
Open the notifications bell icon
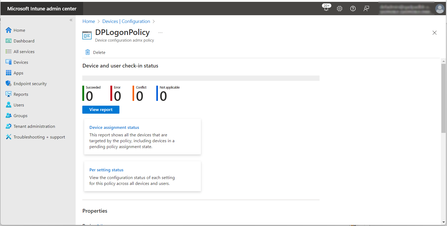coord(326,9)
